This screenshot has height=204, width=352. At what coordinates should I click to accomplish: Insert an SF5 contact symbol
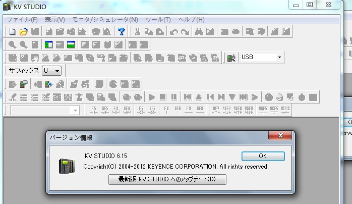point(105,110)
